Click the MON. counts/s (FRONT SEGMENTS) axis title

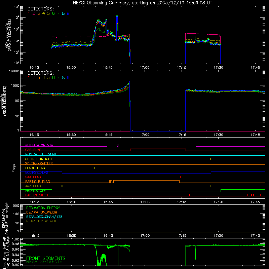pyautogui.click(x=8, y=35)
